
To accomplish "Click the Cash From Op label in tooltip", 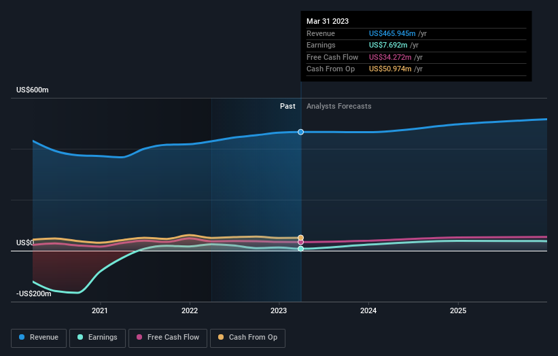I will [x=330, y=69].
